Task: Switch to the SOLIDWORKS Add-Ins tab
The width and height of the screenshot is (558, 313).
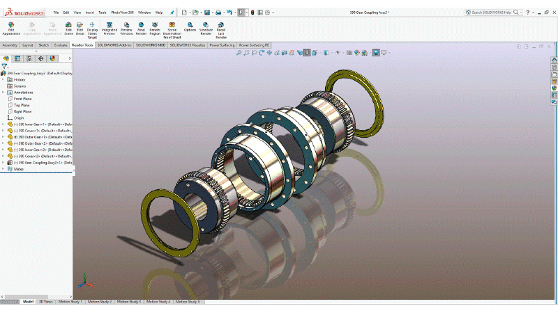Action: 114,45
